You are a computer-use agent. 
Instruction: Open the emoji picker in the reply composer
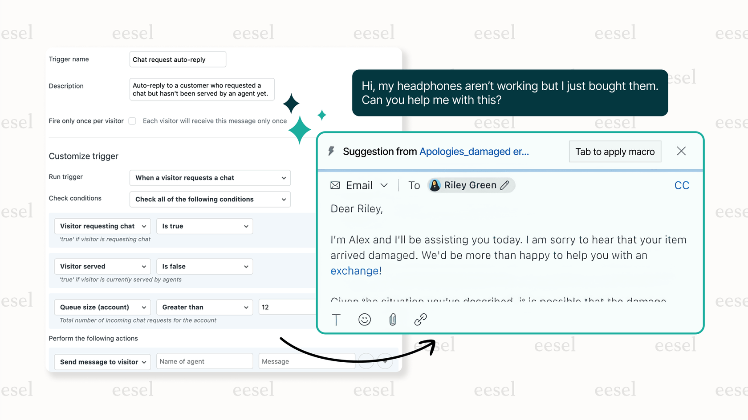364,320
